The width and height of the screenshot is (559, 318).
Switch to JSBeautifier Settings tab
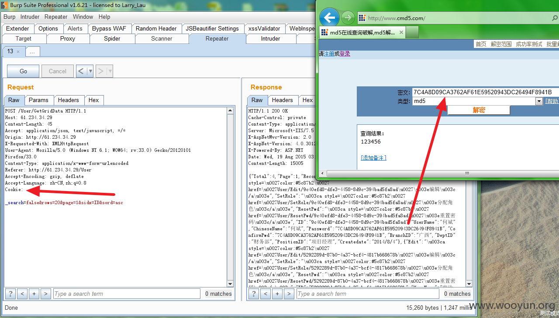tap(212, 28)
